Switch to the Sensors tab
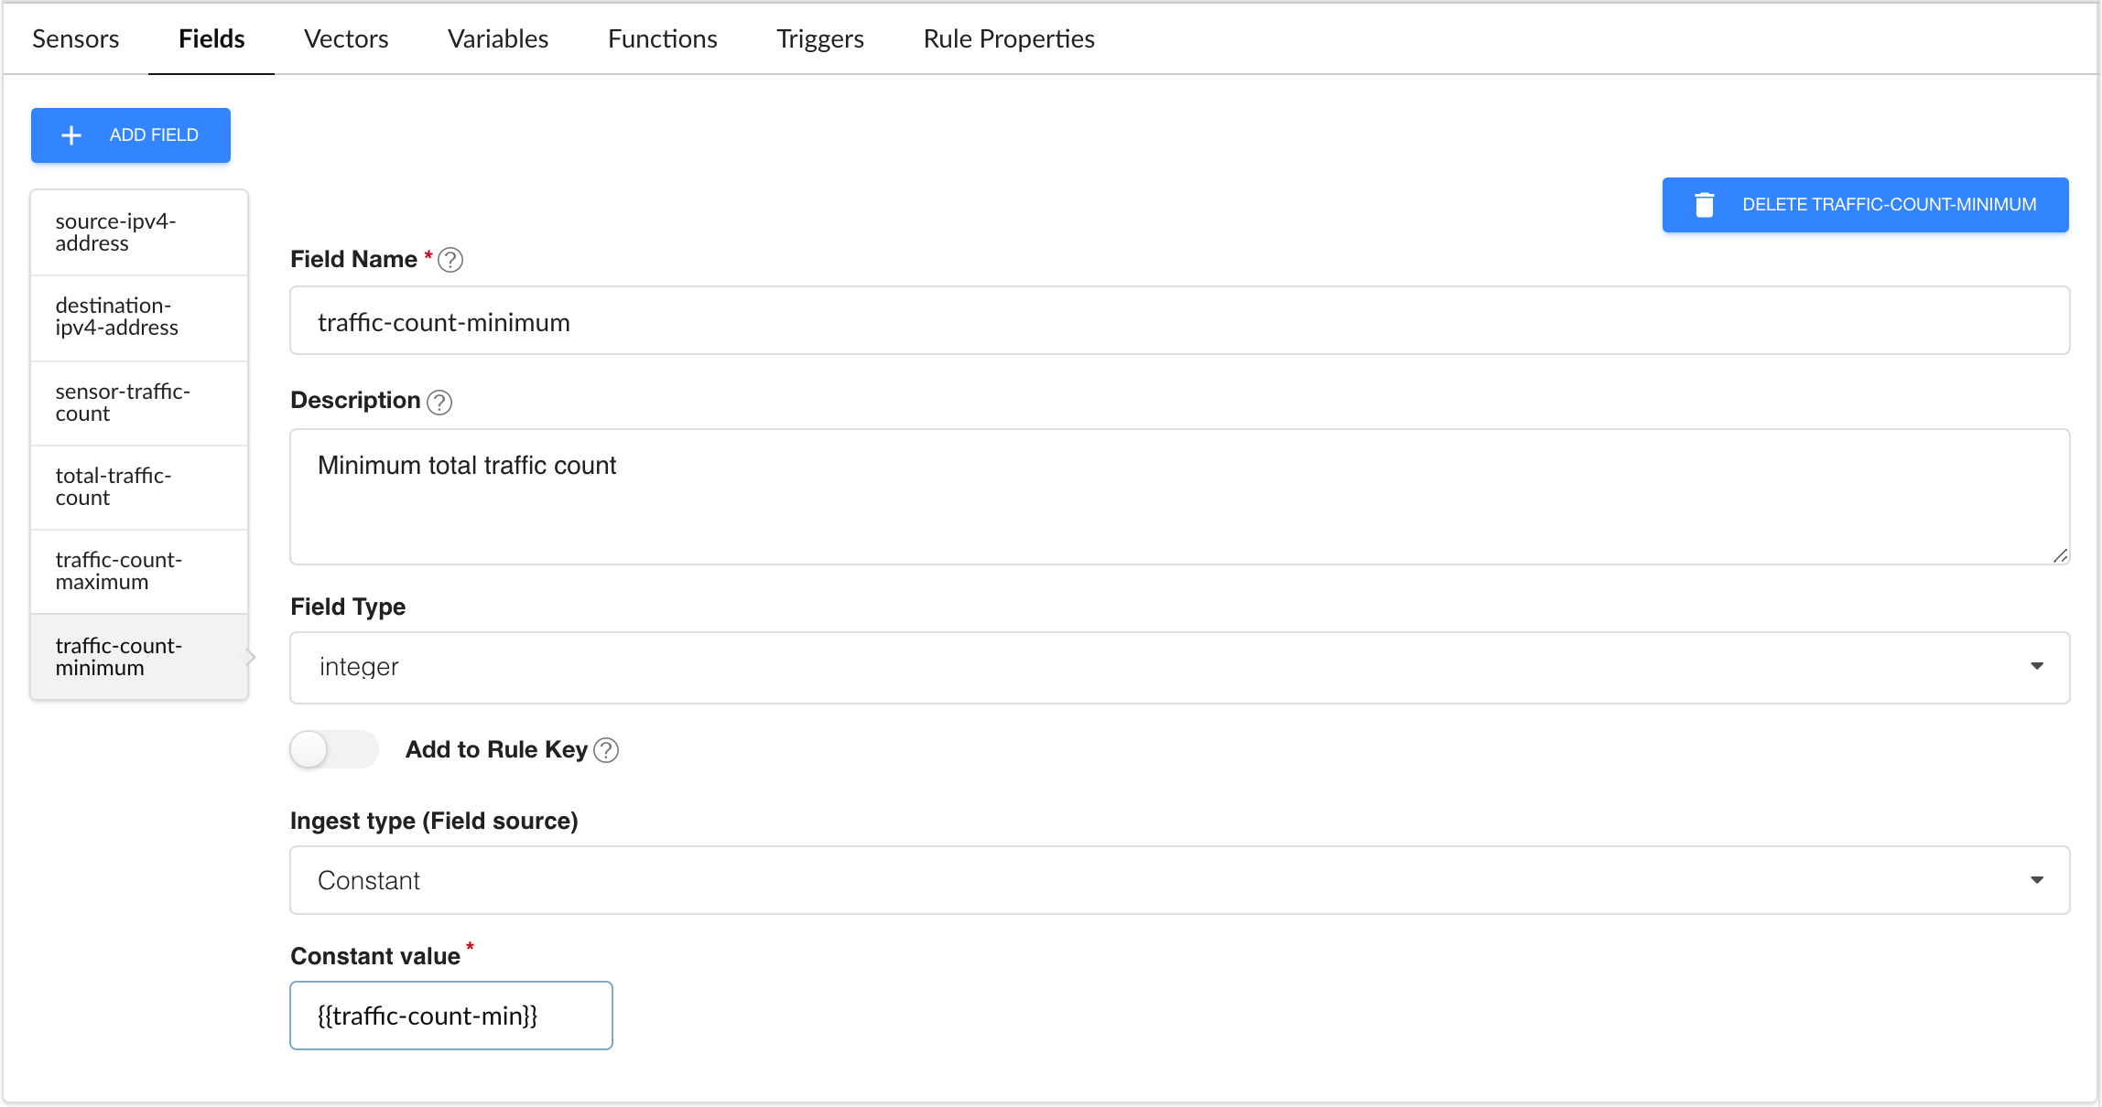This screenshot has height=1107, width=2102. coord(76,38)
